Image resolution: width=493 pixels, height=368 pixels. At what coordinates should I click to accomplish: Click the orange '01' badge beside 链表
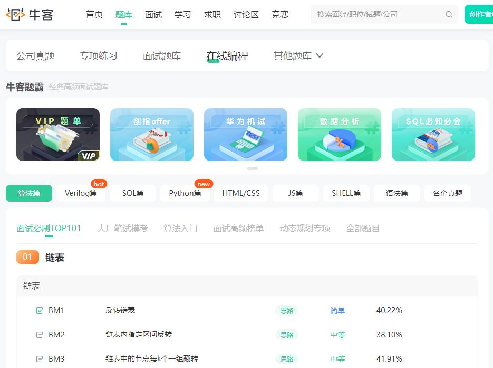tap(27, 258)
